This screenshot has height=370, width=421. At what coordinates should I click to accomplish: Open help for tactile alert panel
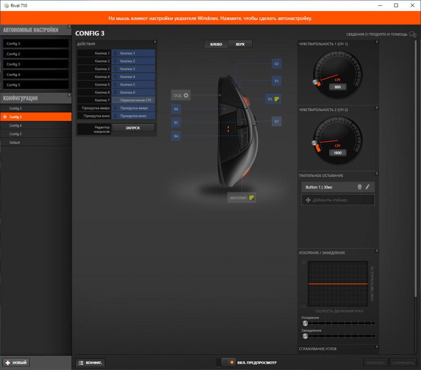tap(377, 173)
